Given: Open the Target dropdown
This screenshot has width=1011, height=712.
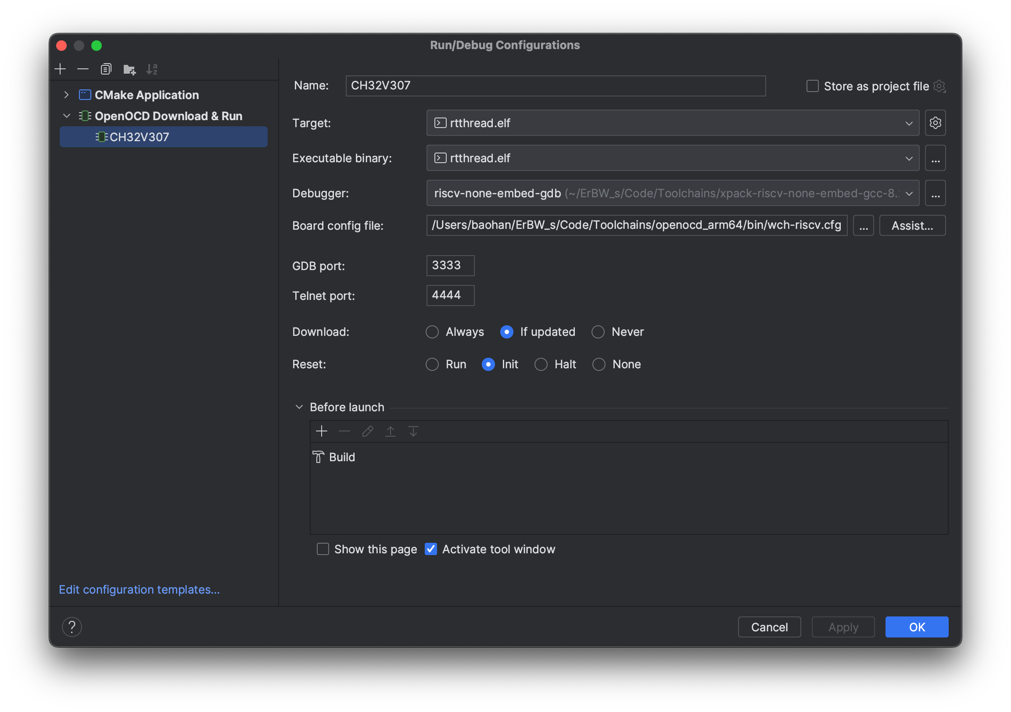Looking at the screenshot, I should point(673,123).
